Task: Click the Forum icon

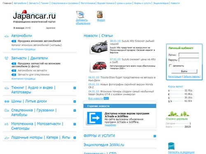Action: tap(100, 14)
